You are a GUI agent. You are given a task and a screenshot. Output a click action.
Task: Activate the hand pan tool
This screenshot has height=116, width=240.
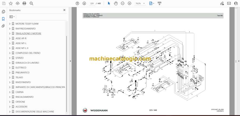[116, 3]
